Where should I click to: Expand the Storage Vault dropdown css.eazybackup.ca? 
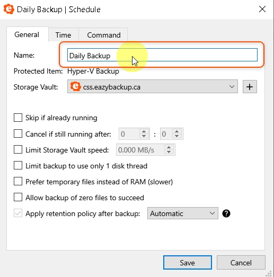pos(153,86)
